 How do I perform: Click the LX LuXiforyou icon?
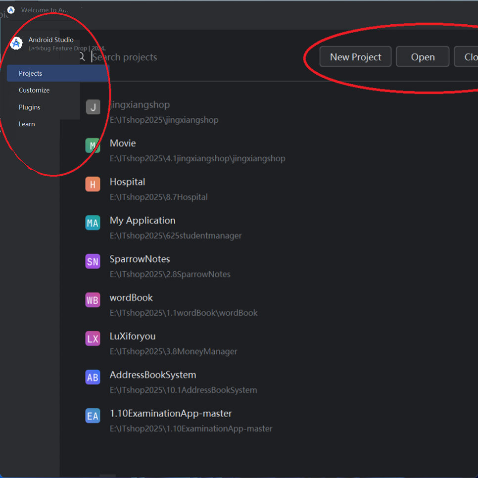[x=93, y=338]
